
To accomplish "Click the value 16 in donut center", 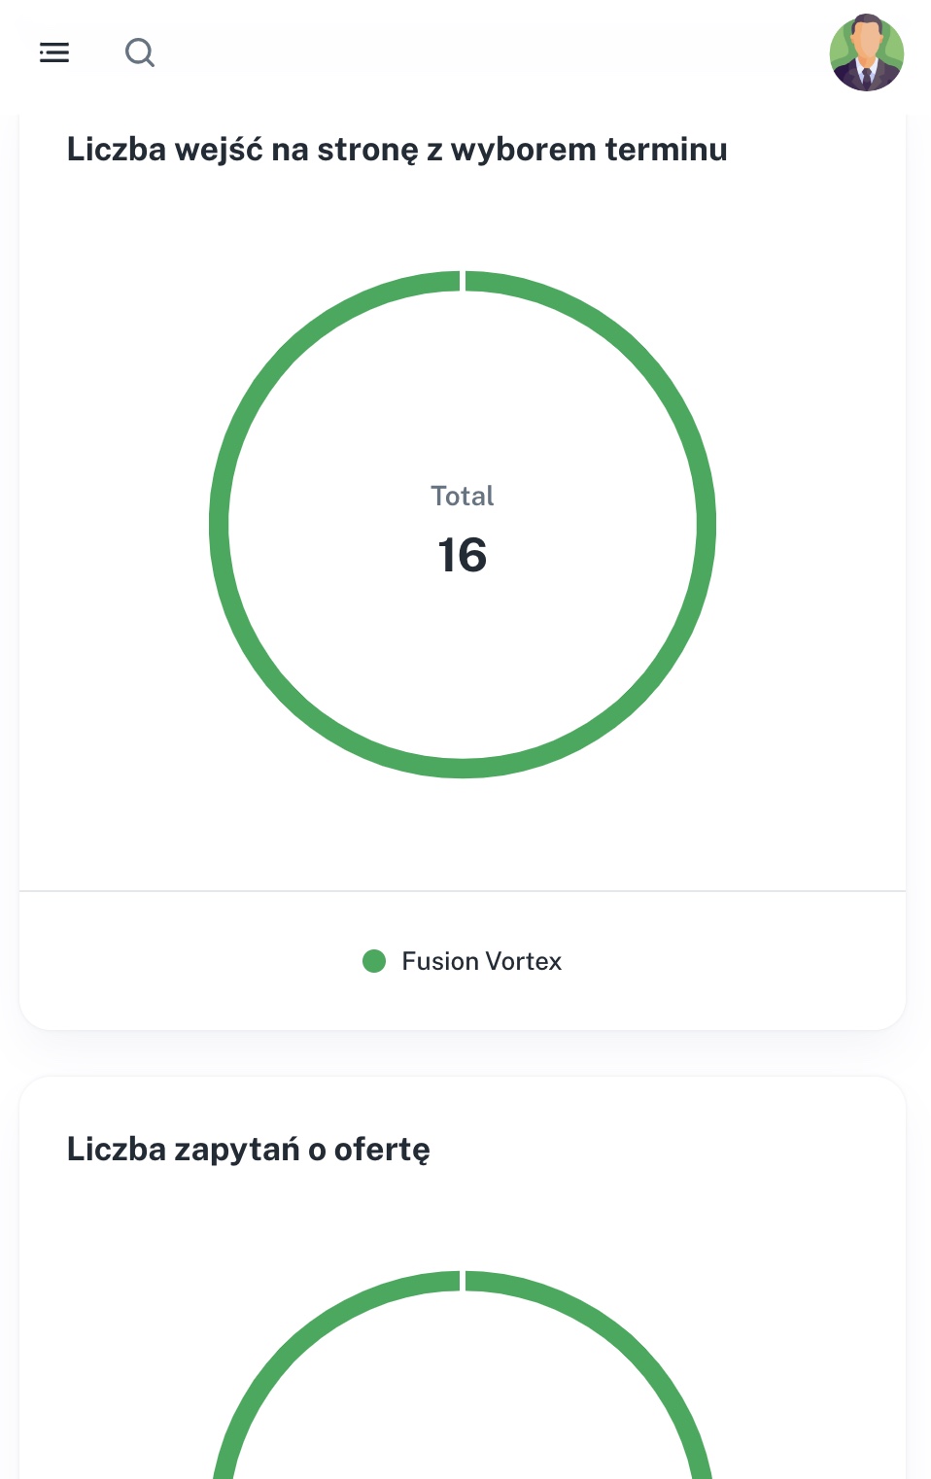I will 463,555.
